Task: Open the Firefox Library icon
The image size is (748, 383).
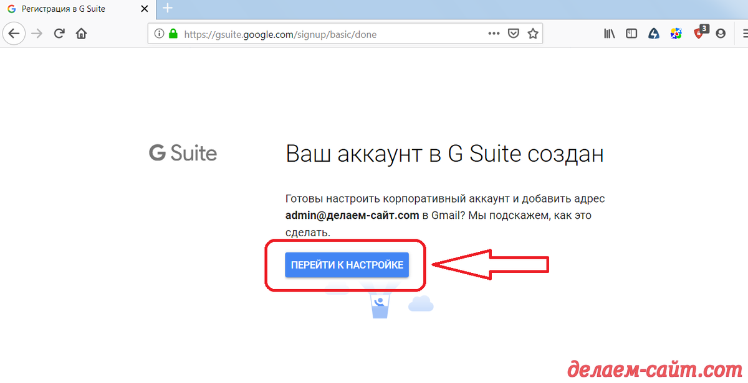Action: pyautogui.click(x=609, y=33)
